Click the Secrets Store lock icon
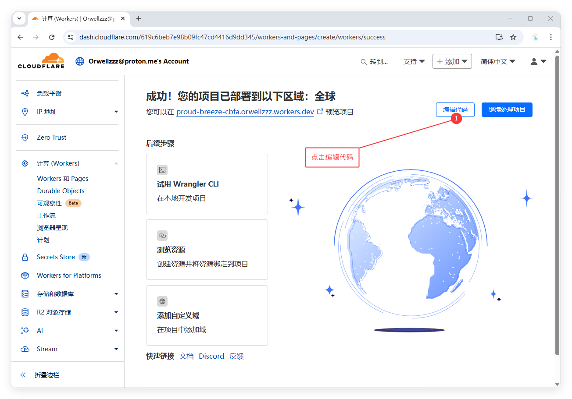572x399 pixels. click(x=25, y=257)
